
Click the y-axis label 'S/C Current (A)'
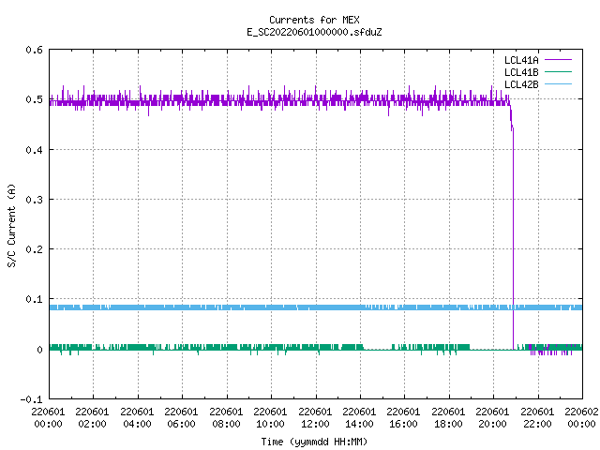coord(12,225)
